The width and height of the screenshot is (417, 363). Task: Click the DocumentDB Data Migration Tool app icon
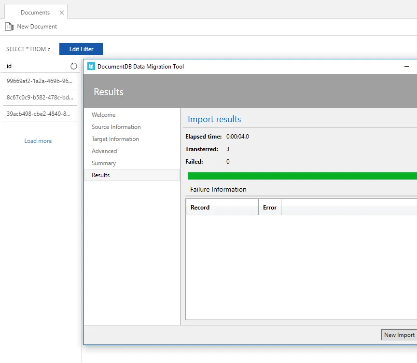(x=91, y=67)
